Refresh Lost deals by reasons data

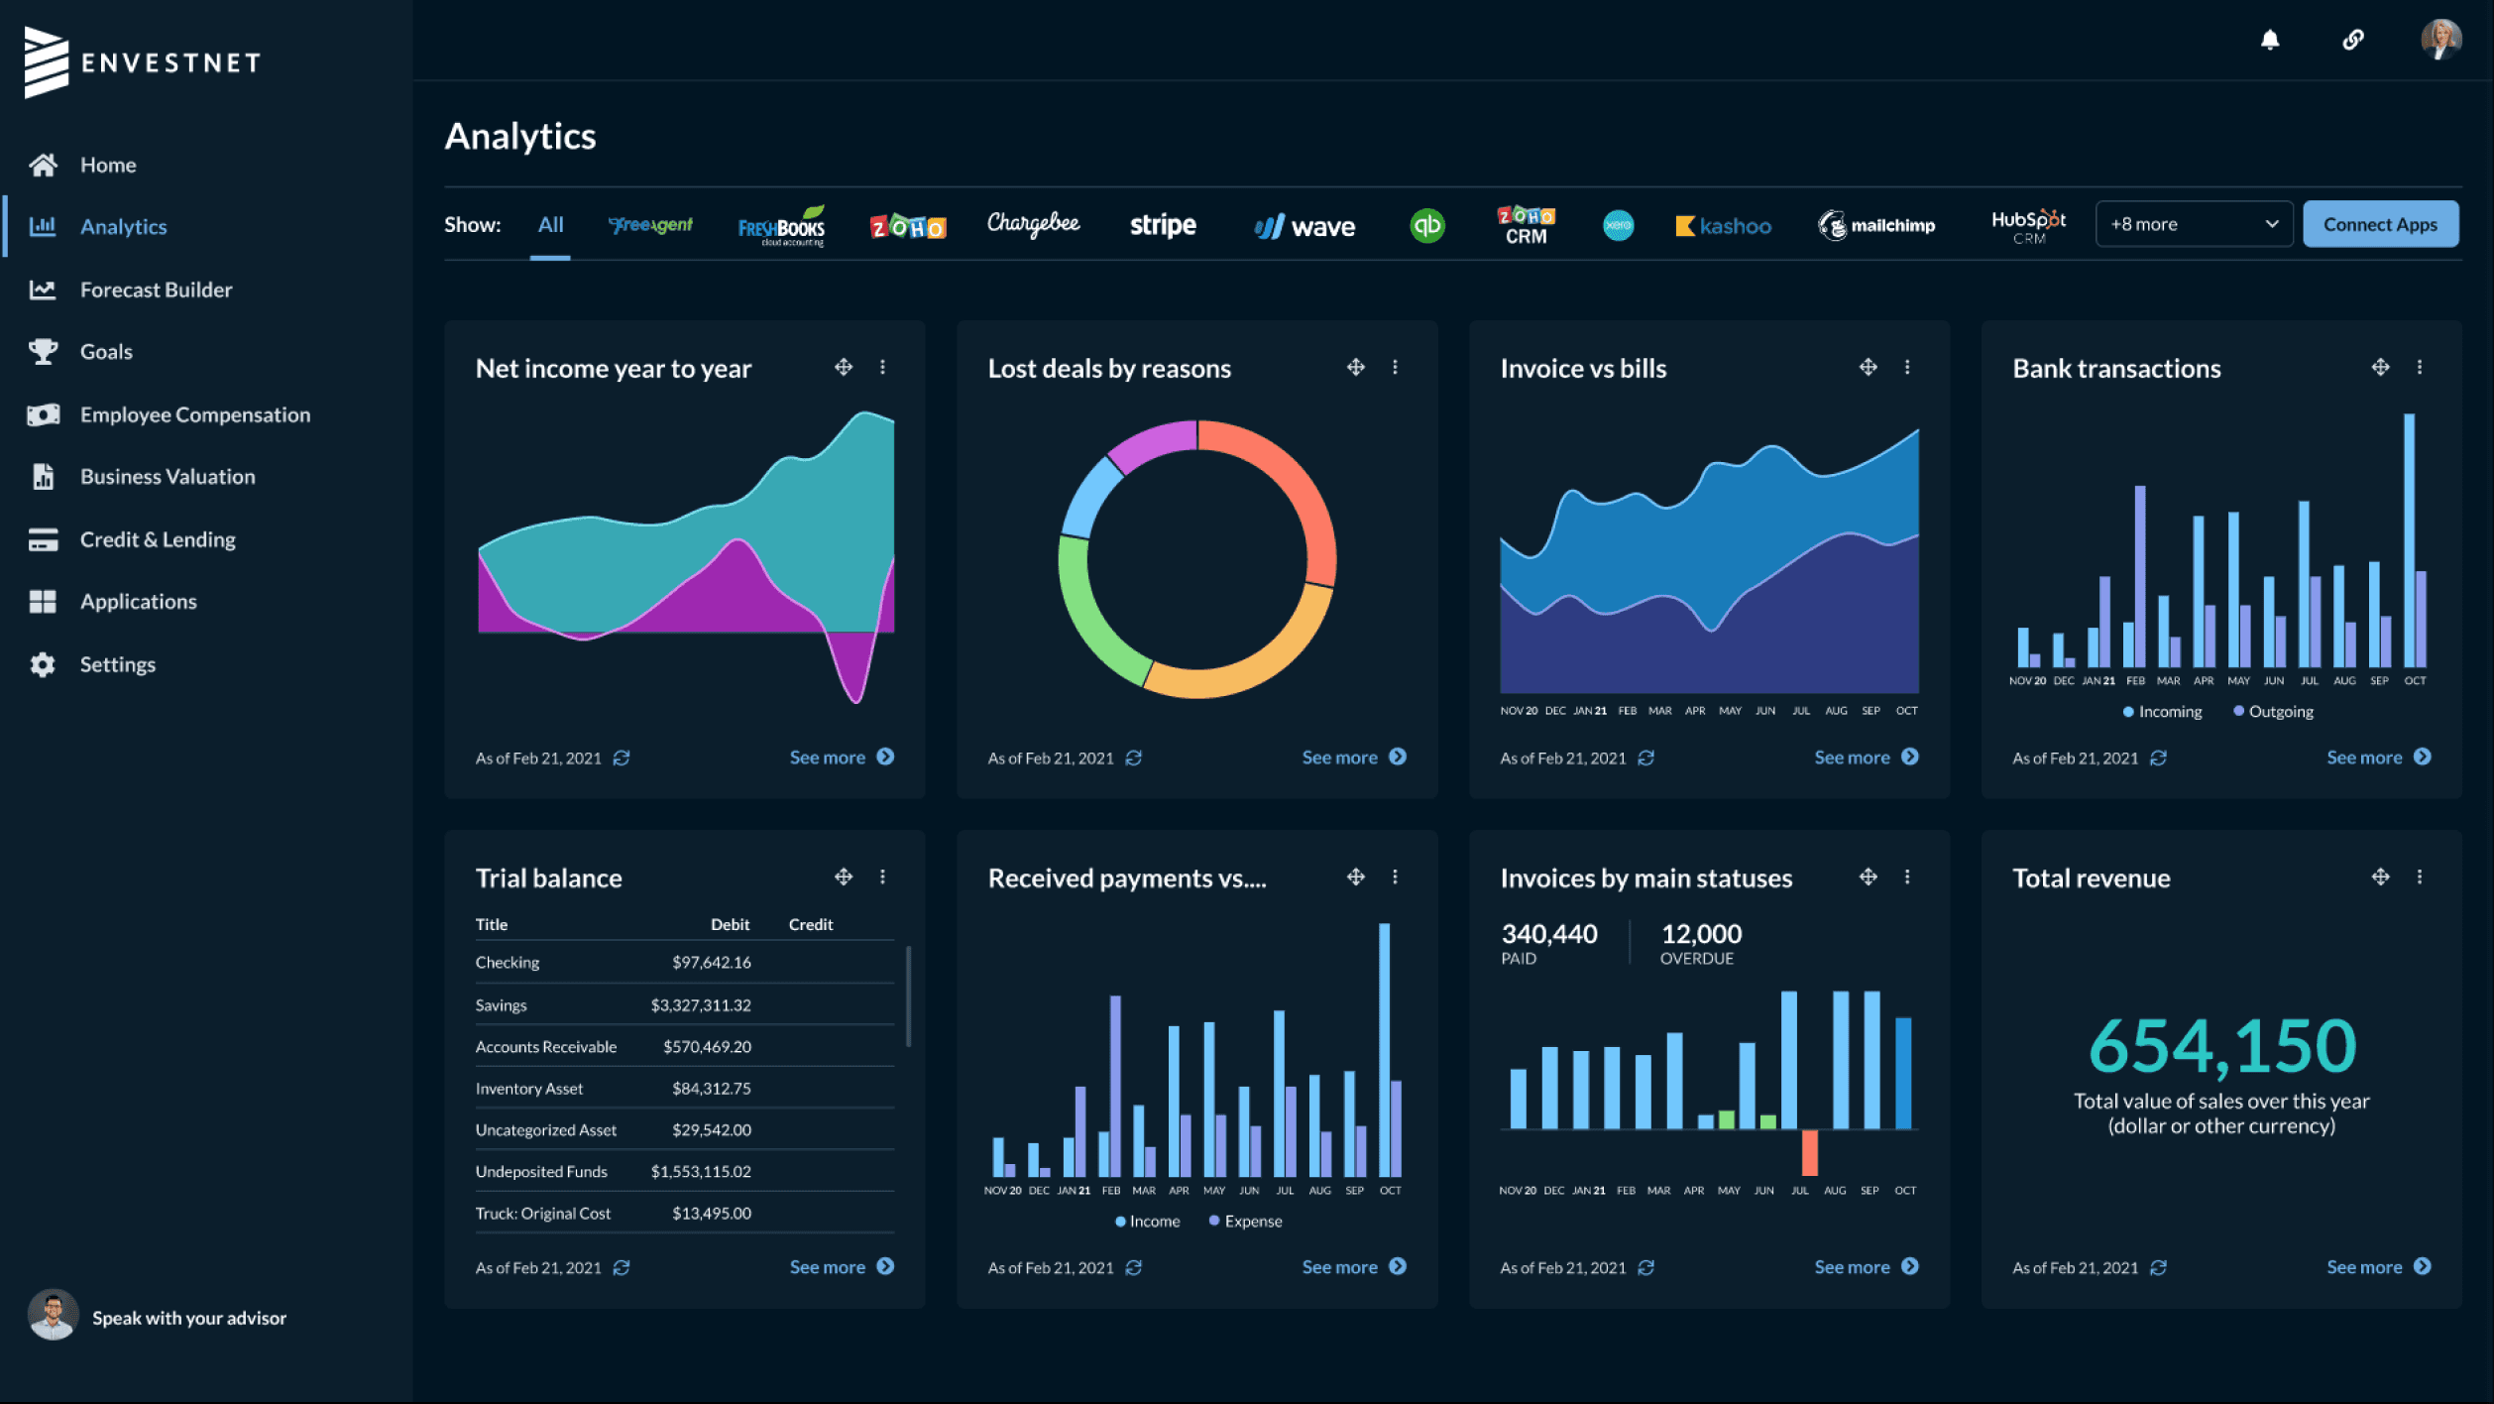click(x=1134, y=758)
